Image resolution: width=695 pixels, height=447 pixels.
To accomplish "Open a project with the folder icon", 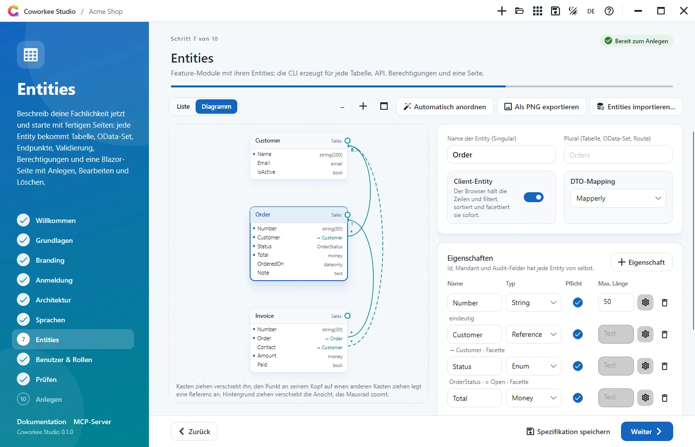I will [520, 11].
